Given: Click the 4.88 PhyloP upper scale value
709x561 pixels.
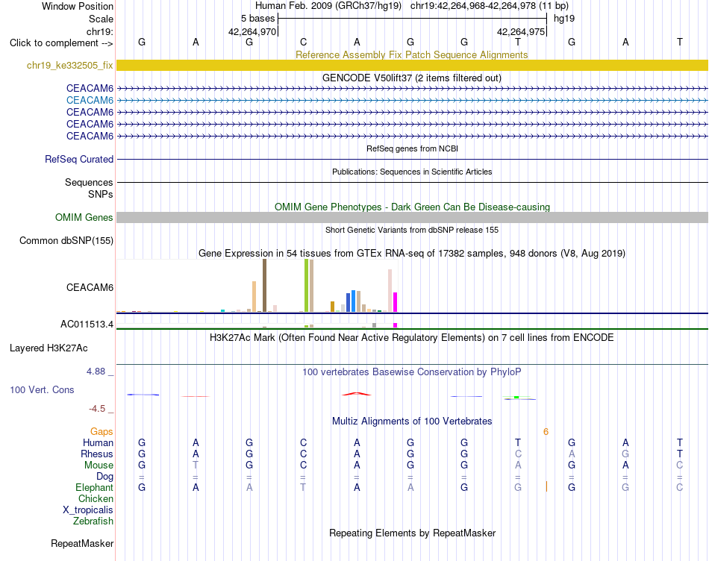Looking at the screenshot, I should 96,371.
